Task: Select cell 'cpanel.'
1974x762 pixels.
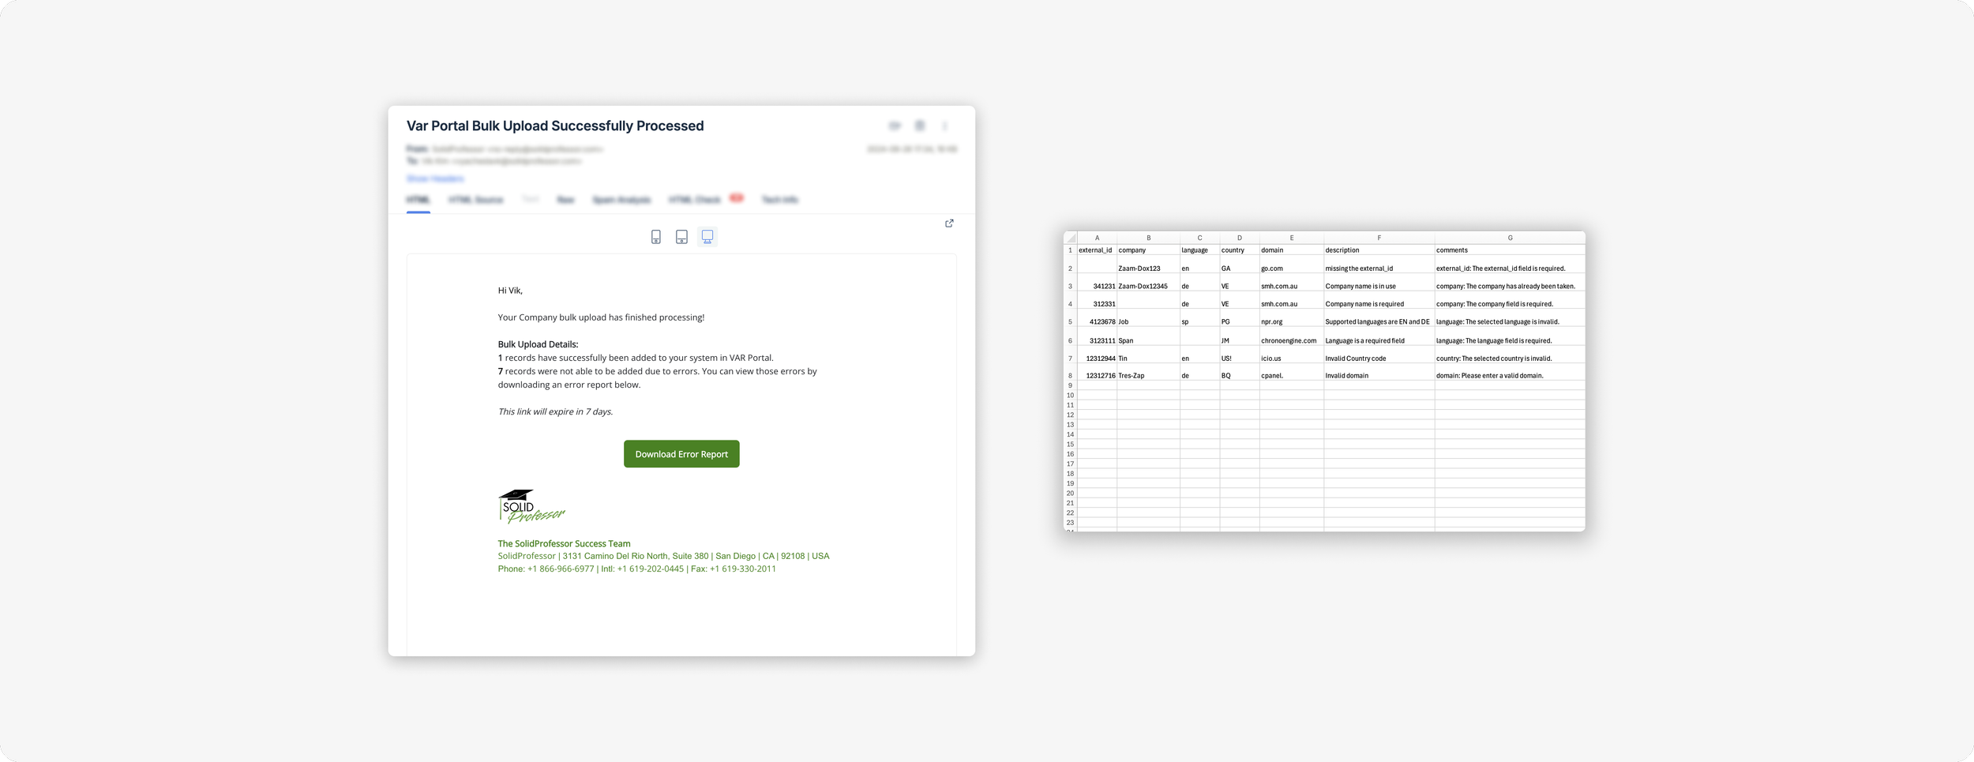Action: coord(1292,373)
